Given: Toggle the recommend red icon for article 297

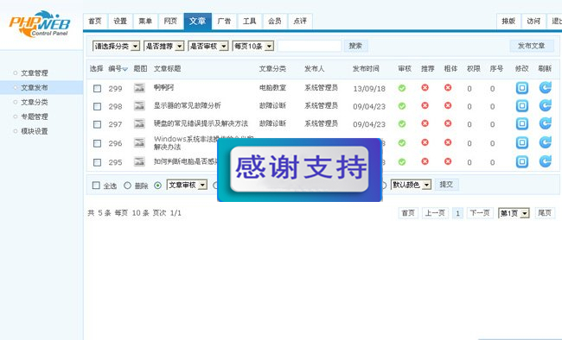Looking at the screenshot, I should (x=425, y=123).
